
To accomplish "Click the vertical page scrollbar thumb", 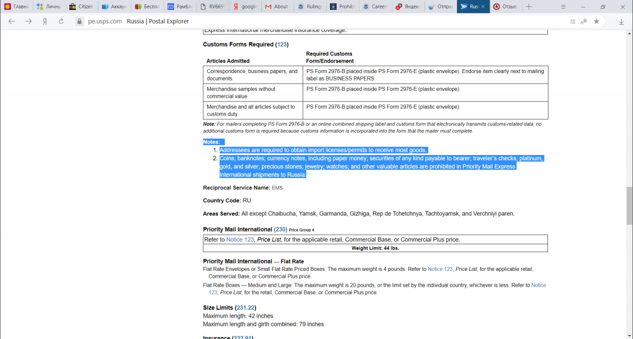I will pos(630,206).
